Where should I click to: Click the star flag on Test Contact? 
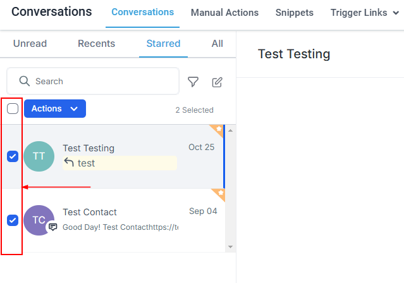tap(219, 194)
